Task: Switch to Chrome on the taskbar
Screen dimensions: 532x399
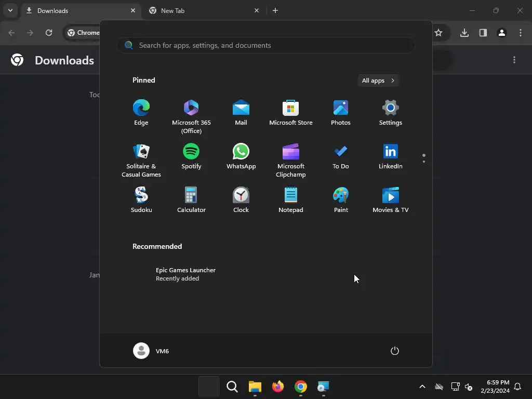Action: click(x=301, y=386)
